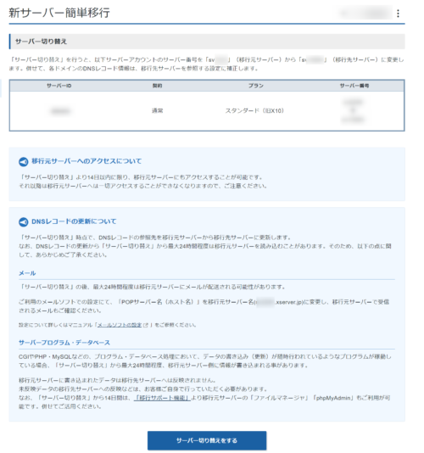The width and height of the screenshot is (424, 453).
Task: Click the サーバープログラム・データベース heading
Action: [x=64, y=343]
